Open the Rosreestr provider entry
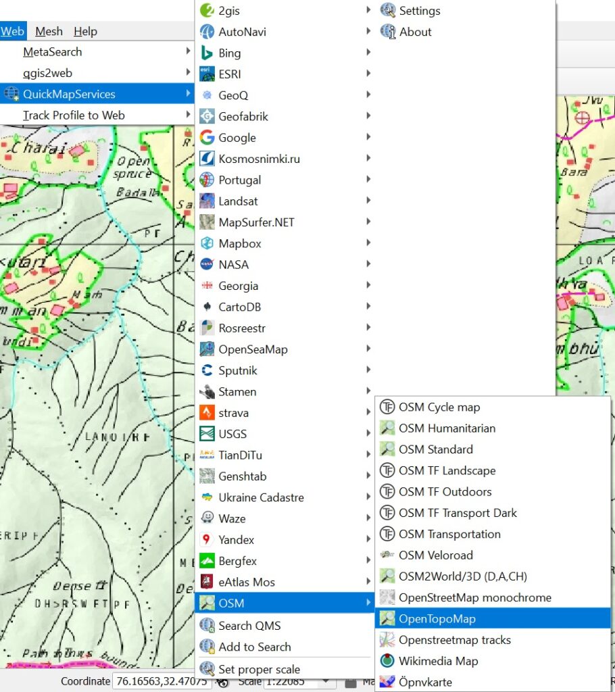The height and width of the screenshot is (692, 615). (285, 328)
